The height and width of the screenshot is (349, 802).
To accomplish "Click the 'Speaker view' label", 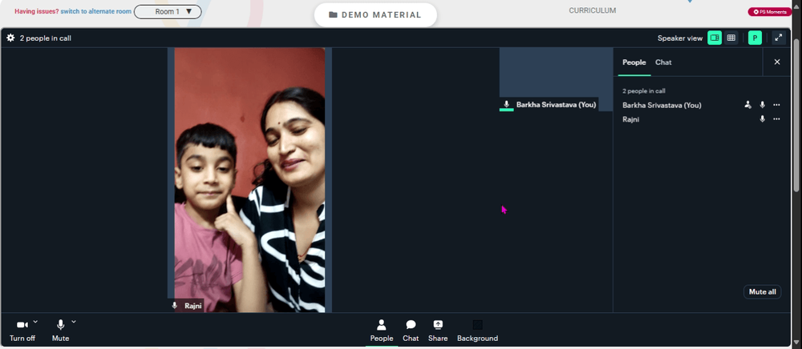I will (680, 38).
